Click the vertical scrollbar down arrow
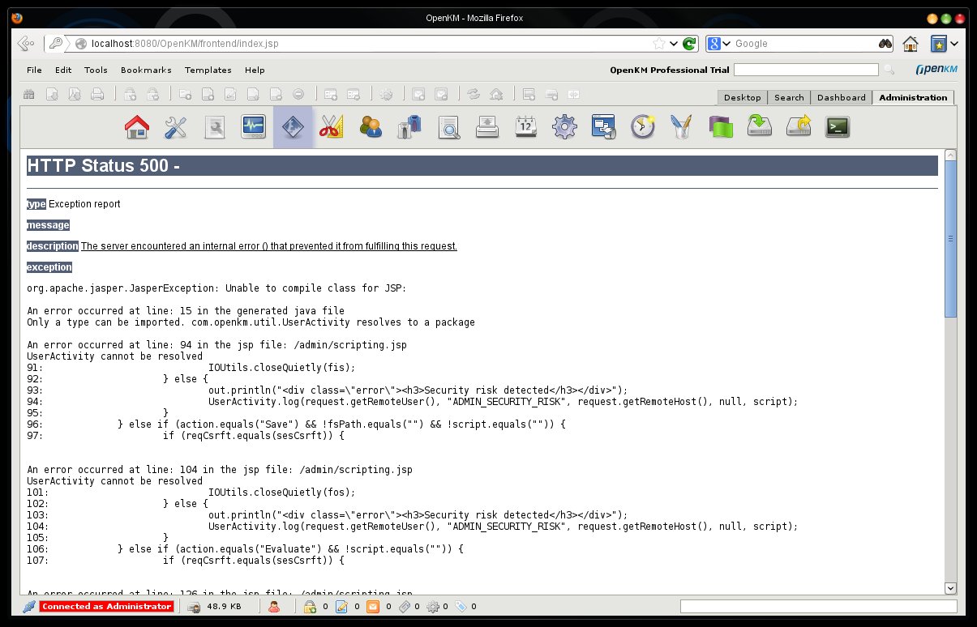Viewport: 977px width, 627px height. 951,588
